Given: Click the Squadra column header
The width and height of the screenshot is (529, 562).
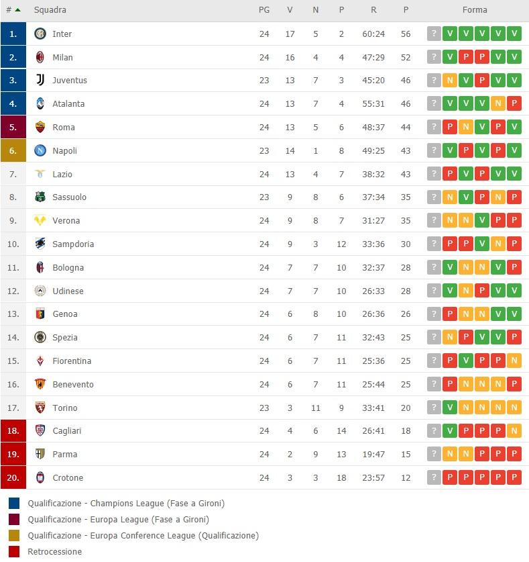Looking at the screenshot, I should [50, 10].
